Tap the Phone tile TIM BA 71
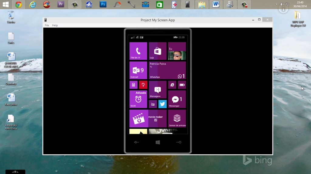311x174 pixels. 138,51
